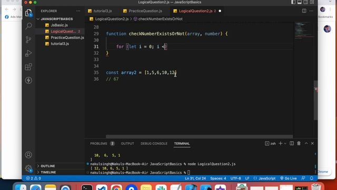Screen dimensions: 337x190
Task: Toggle the primary sidebar layout icon
Action: pos(293,2)
